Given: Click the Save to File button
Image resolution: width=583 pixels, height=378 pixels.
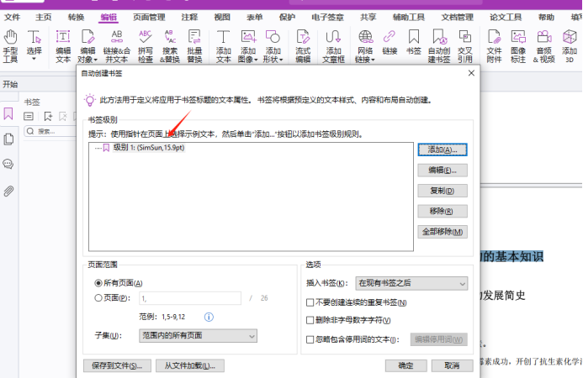Looking at the screenshot, I should tap(118, 365).
